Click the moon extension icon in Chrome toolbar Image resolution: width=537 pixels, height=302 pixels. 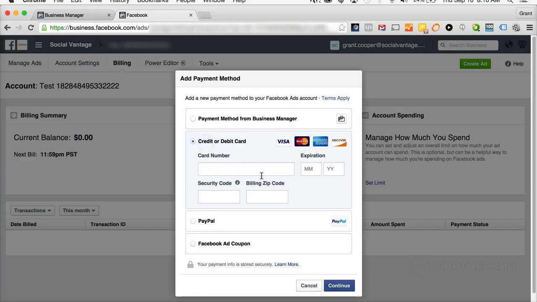click(x=355, y=28)
